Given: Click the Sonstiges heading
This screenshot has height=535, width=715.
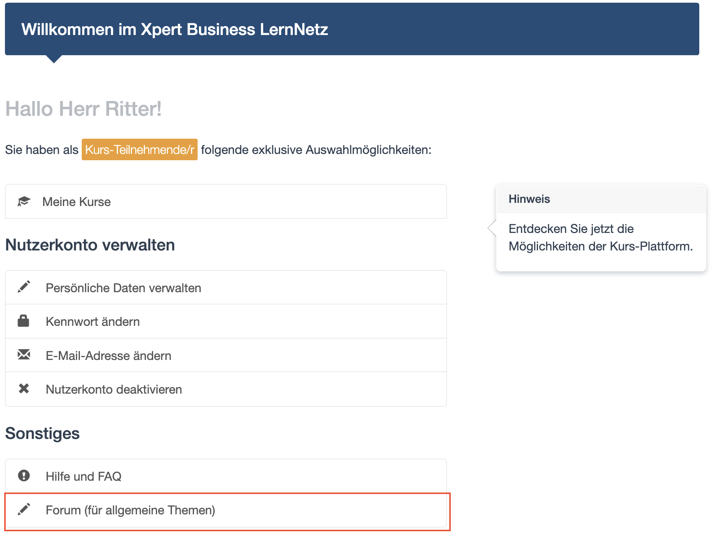Looking at the screenshot, I should tap(42, 434).
